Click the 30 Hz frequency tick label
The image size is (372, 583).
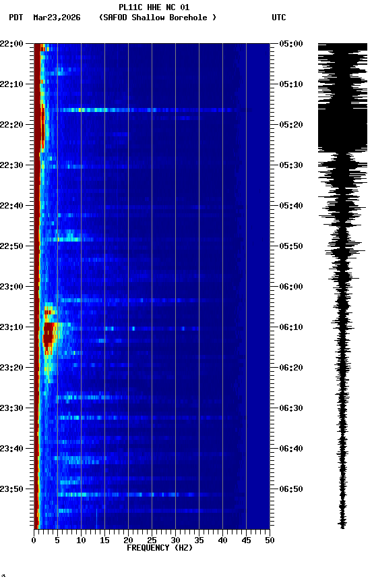click(175, 540)
